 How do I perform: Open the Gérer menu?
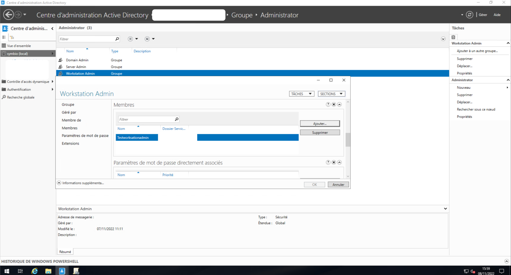pos(483,15)
